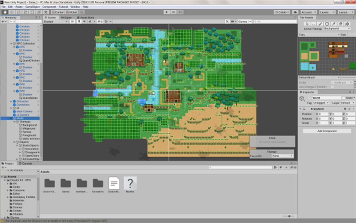Select the Rotate tool in the toolbar

click(19, 12)
